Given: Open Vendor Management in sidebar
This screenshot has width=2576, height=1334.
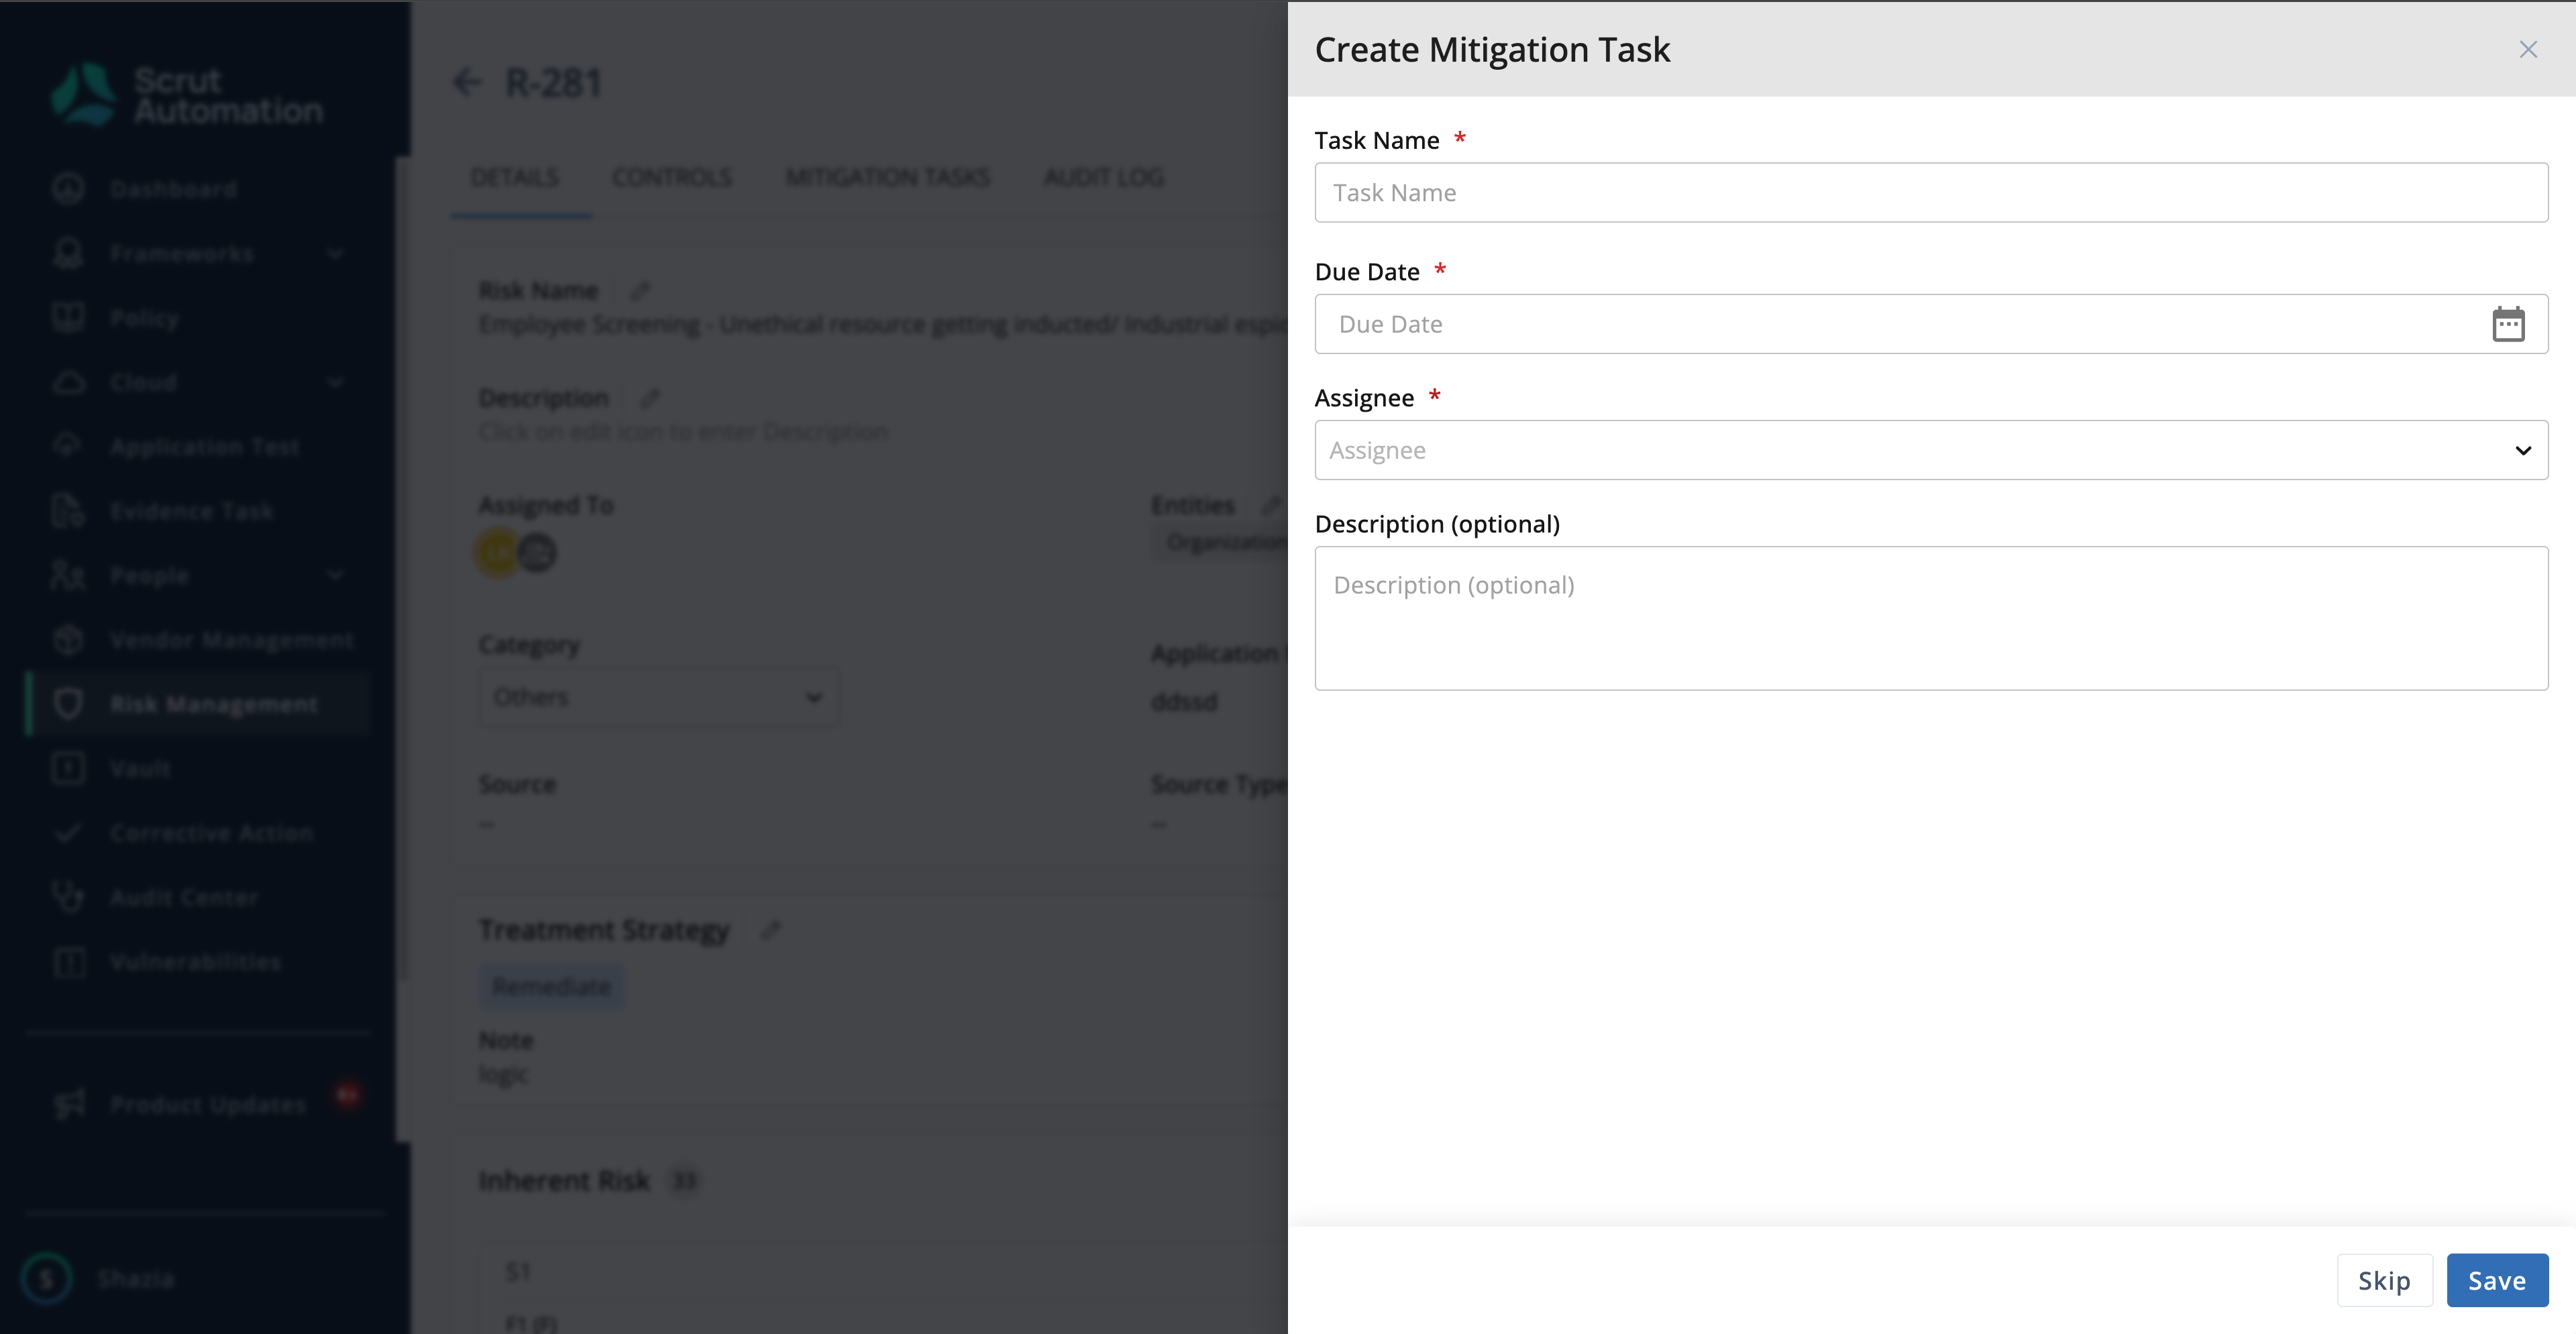Looking at the screenshot, I should (x=232, y=640).
